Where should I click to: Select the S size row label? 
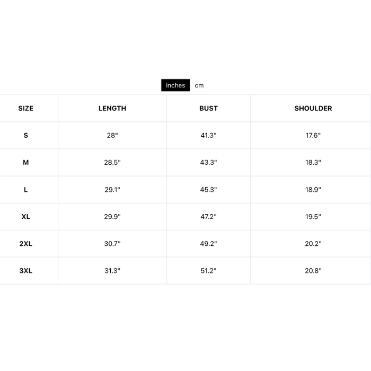(x=25, y=135)
